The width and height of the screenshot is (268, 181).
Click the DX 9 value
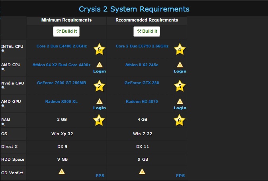63,147
